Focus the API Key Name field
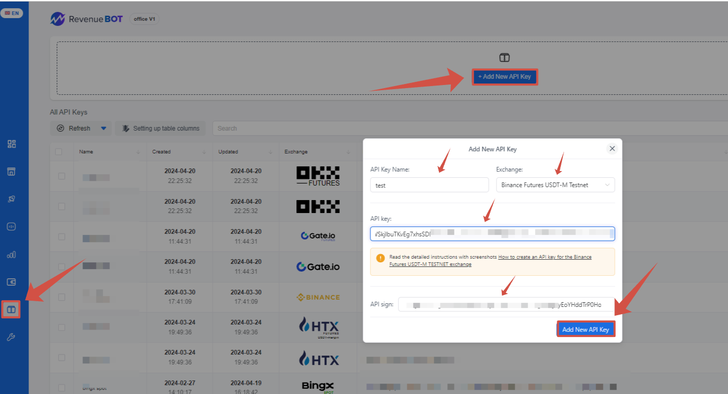728x394 pixels. 429,185
